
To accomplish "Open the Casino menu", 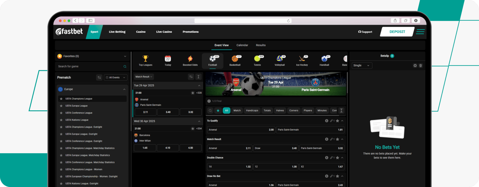I will [x=141, y=32].
